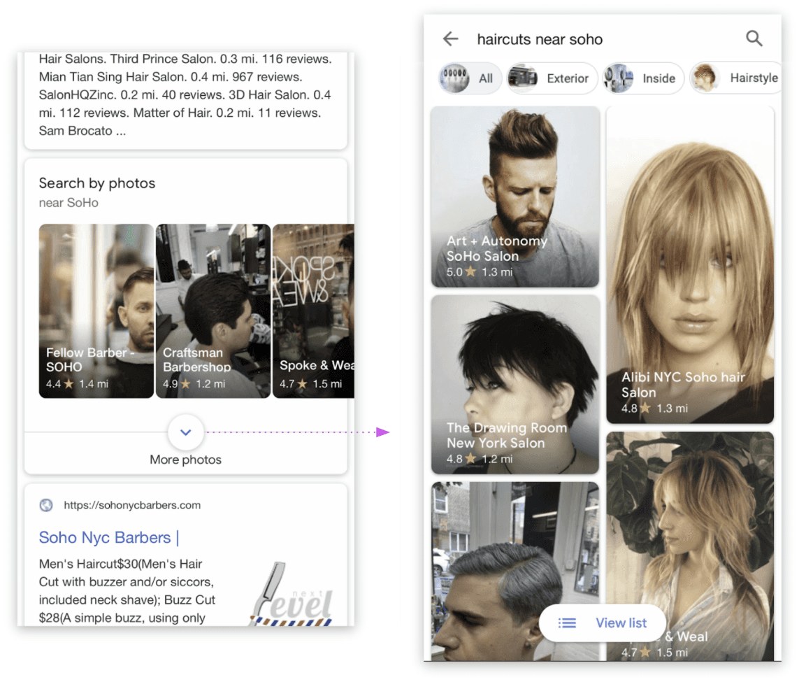Click the Men's Haircut $30 description text

(127, 591)
